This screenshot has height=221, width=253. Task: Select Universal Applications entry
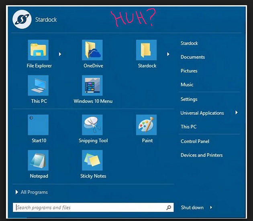click(202, 113)
